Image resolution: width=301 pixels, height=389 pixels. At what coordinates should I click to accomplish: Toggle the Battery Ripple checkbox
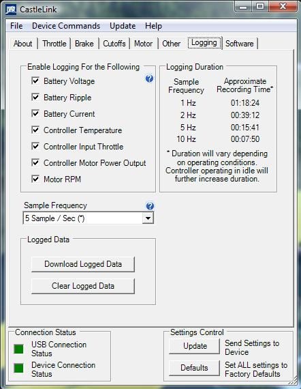coord(35,97)
